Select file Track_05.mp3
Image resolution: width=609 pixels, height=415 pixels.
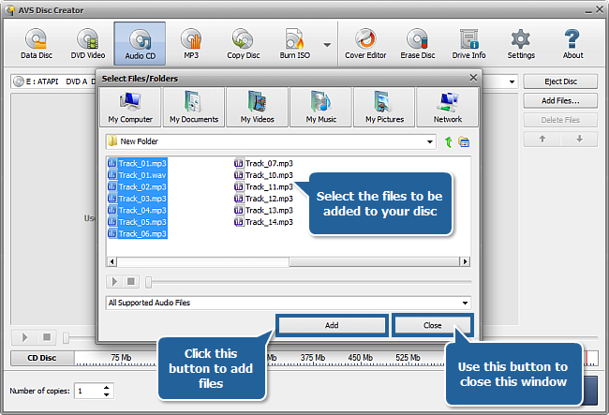click(x=138, y=222)
